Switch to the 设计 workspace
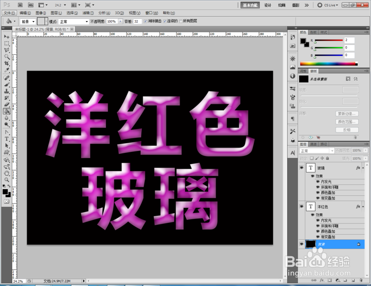This screenshot has width=371, height=286. [x=267, y=5]
